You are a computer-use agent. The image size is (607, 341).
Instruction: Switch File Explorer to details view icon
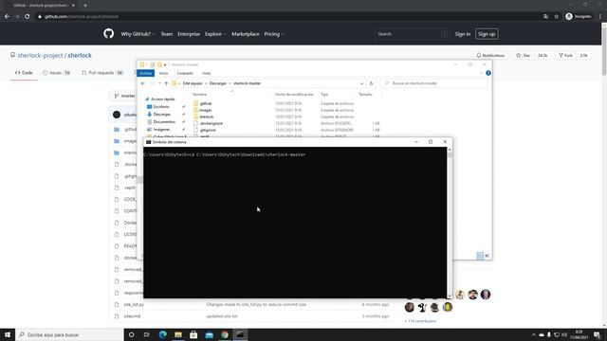[x=480, y=256]
